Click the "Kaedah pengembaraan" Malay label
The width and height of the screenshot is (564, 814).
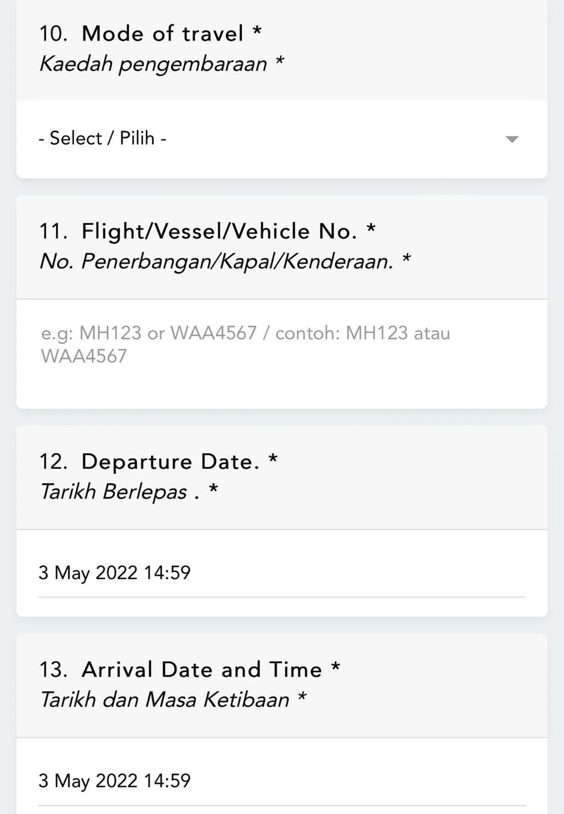pyautogui.click(x=153, y=64)
